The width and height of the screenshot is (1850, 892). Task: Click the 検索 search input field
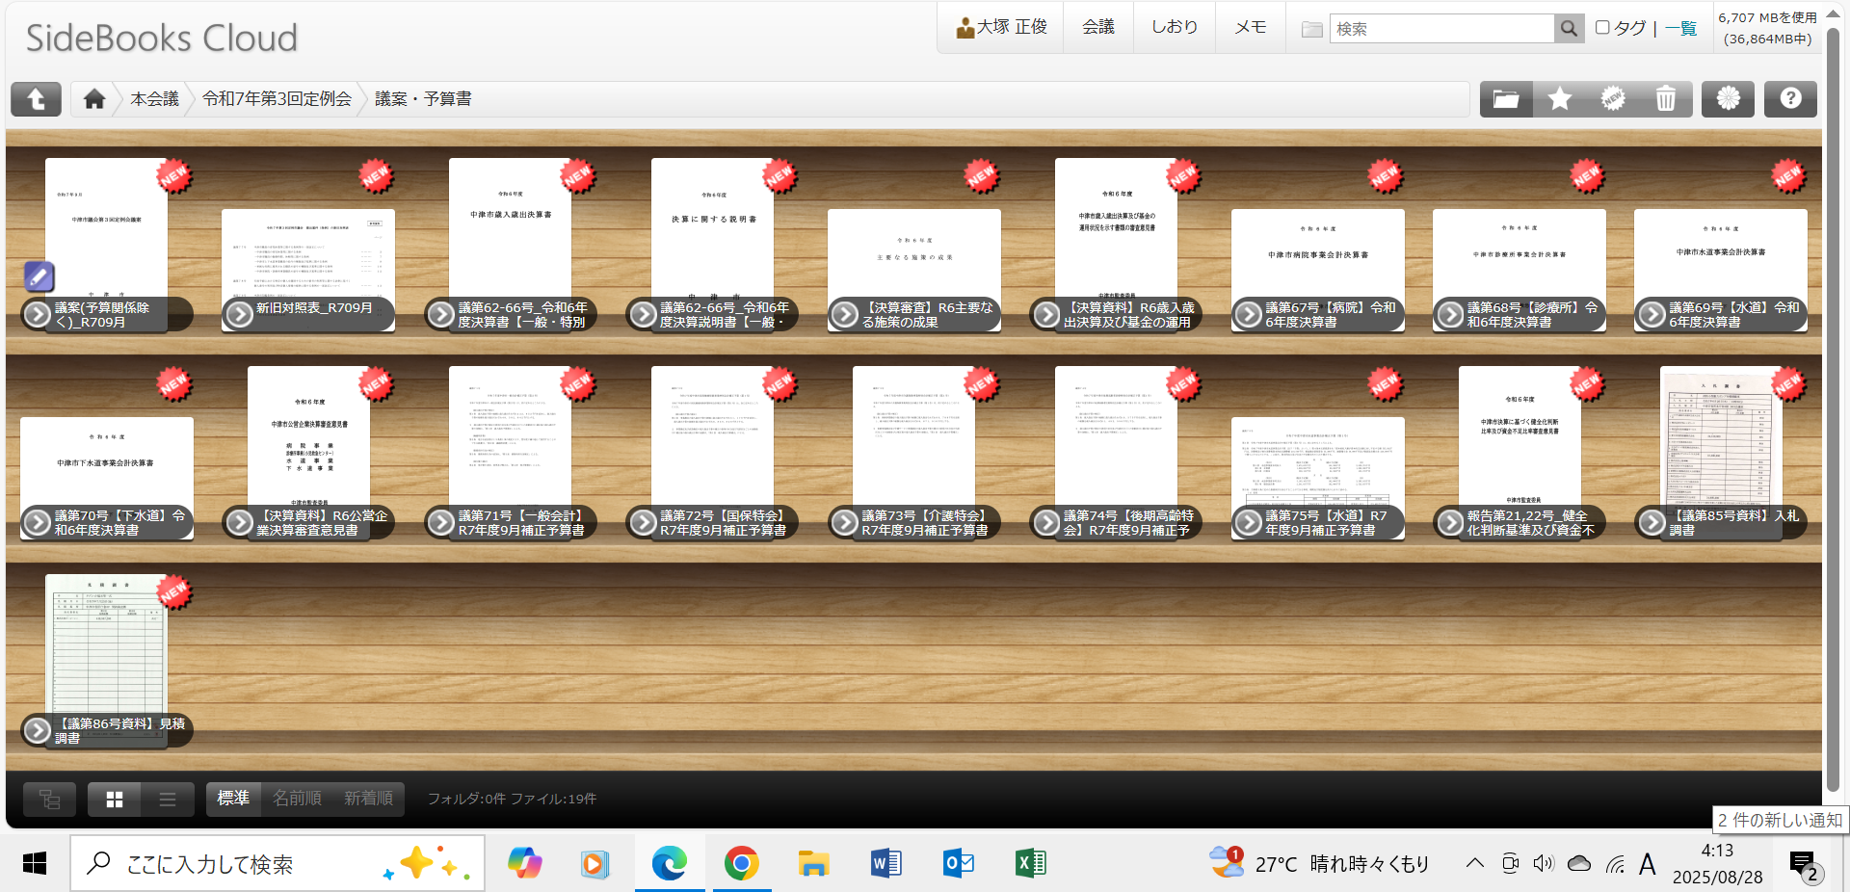1441,29
